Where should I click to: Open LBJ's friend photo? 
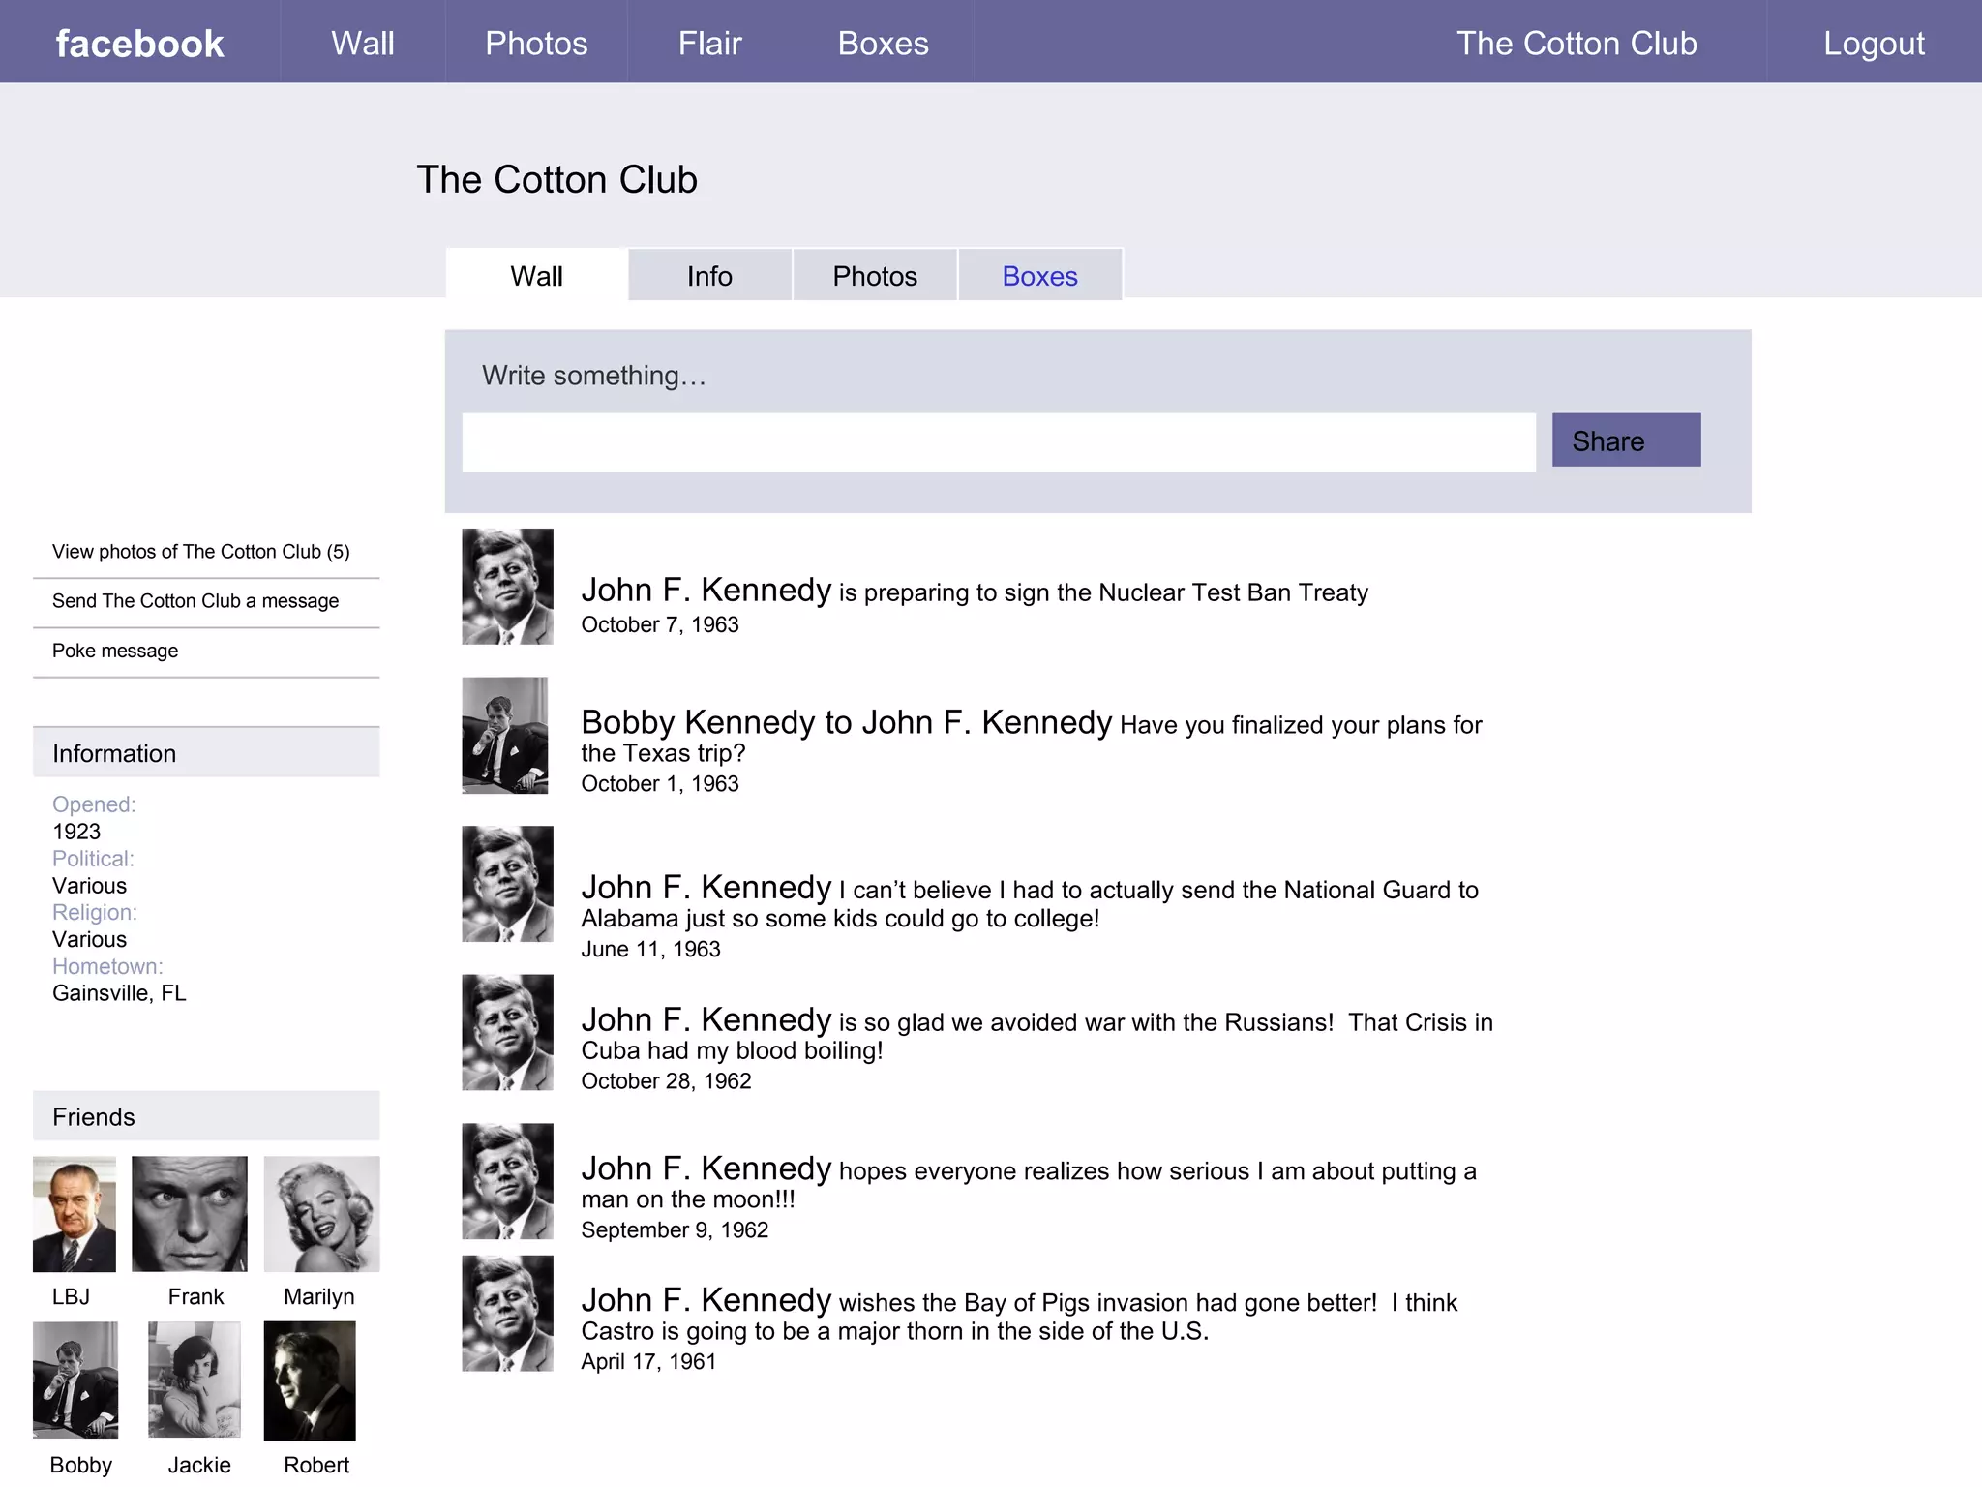(x=75, y=1214)
